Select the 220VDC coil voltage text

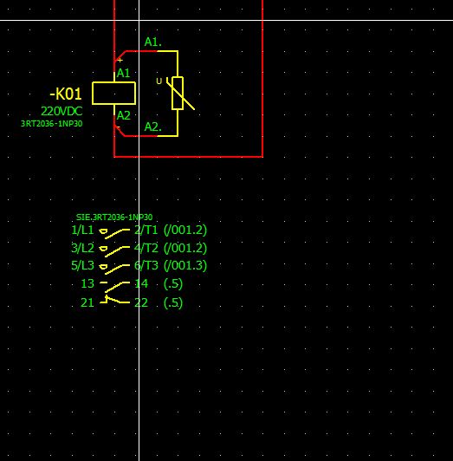[61, 111]
